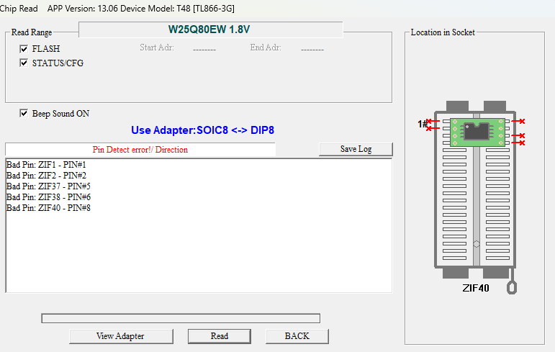Click the bottom-right red X pin marker
This screenshot has width=555, height=352.
(522, 143)
